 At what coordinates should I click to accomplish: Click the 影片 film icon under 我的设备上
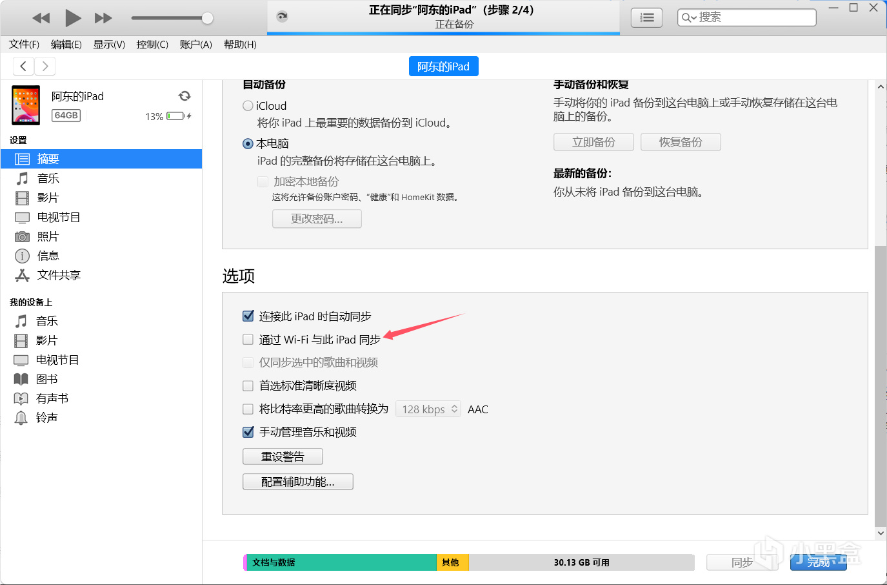[21, 340]
